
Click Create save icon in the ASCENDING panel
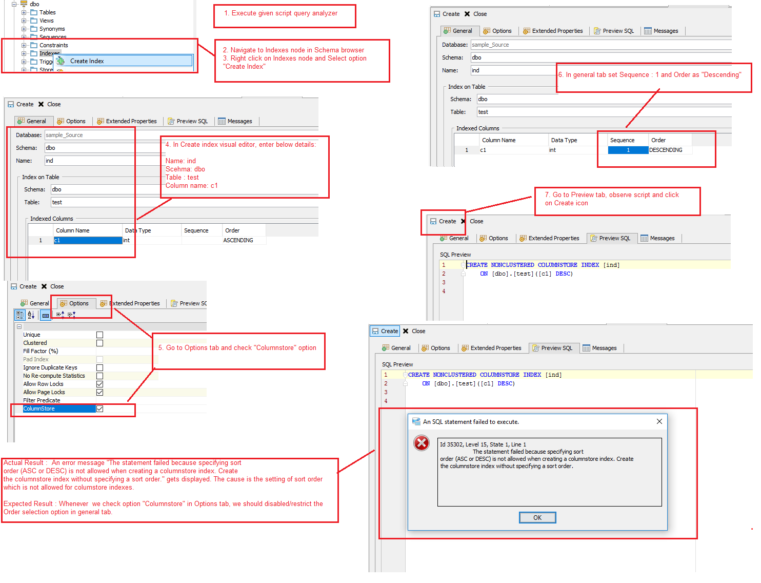point(11,104)
